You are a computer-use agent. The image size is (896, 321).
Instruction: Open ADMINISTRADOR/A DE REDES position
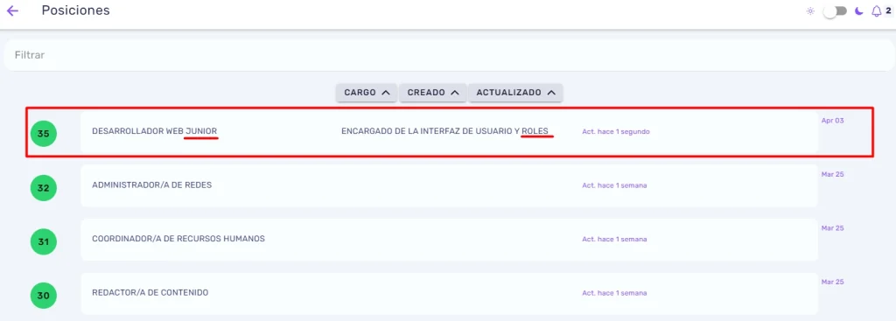pyautogui.click(x=449, y=185)
